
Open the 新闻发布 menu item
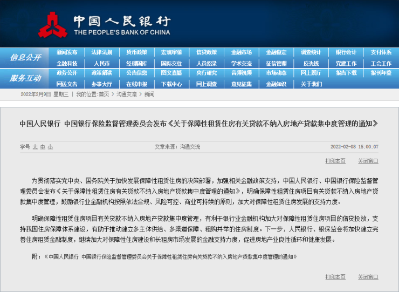[67, 52]
